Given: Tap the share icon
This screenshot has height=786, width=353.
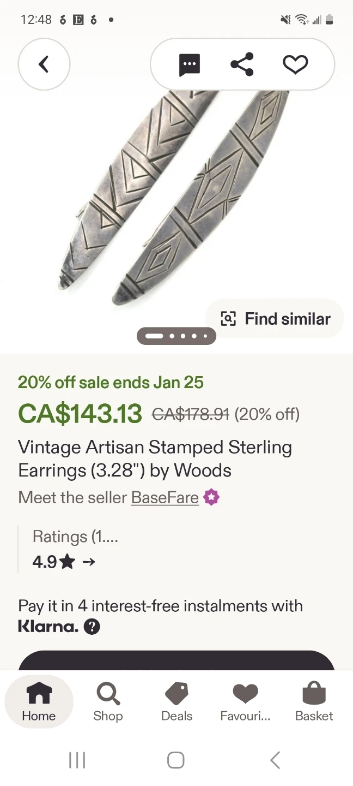Looking at the screenshot, I should tap(242, 64).
